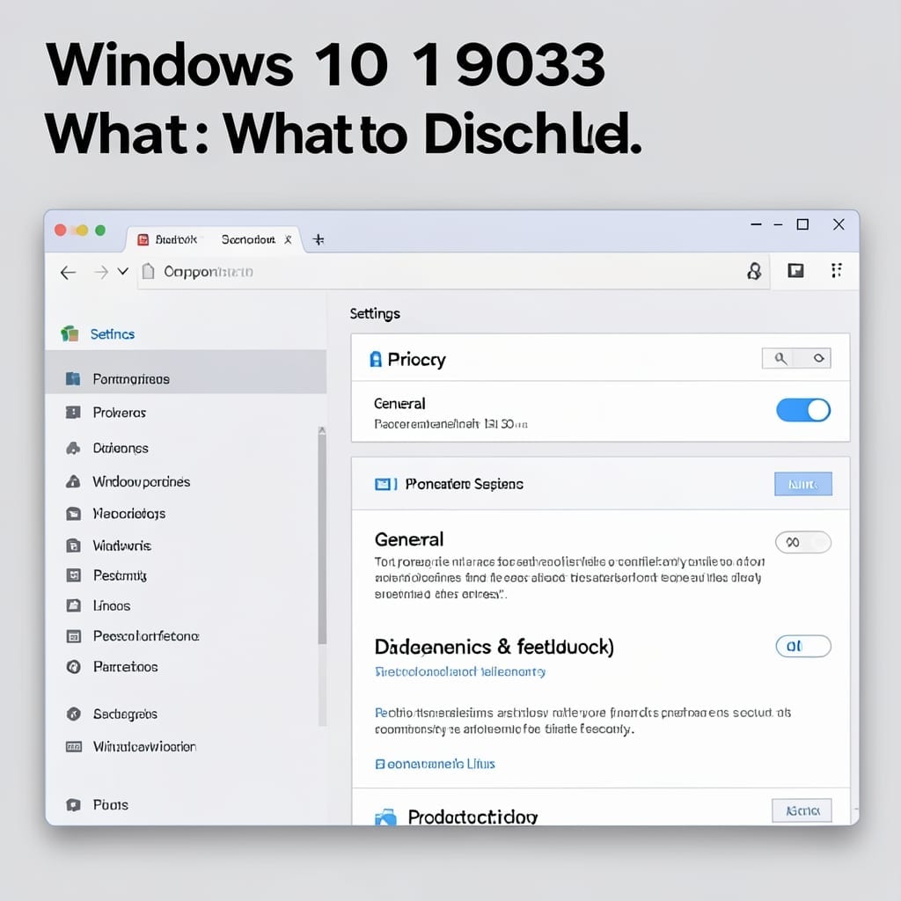The width and height of the screenshot is (901, 901).
Task: Click the mail icon beside Ponøatiero Sesjiens
Action: coord(385,484)
